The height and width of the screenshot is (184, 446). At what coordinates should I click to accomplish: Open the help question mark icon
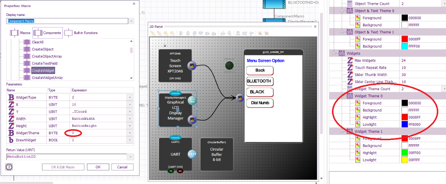9,167
